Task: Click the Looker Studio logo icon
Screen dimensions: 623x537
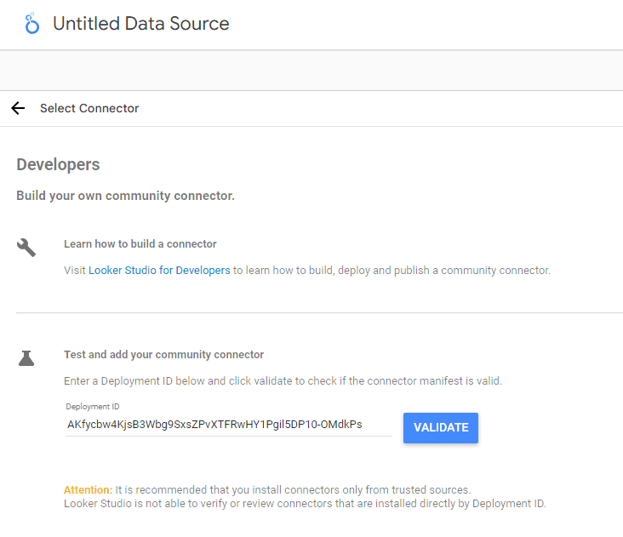Action: [x=32, y=24]
